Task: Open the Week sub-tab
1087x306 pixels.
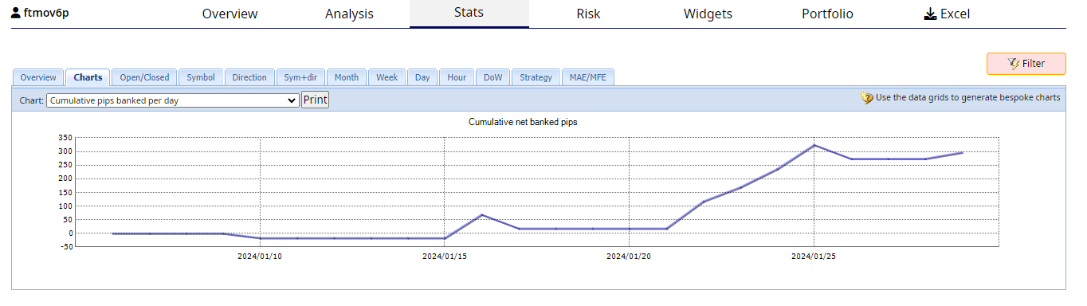Action: pos(387,77)
